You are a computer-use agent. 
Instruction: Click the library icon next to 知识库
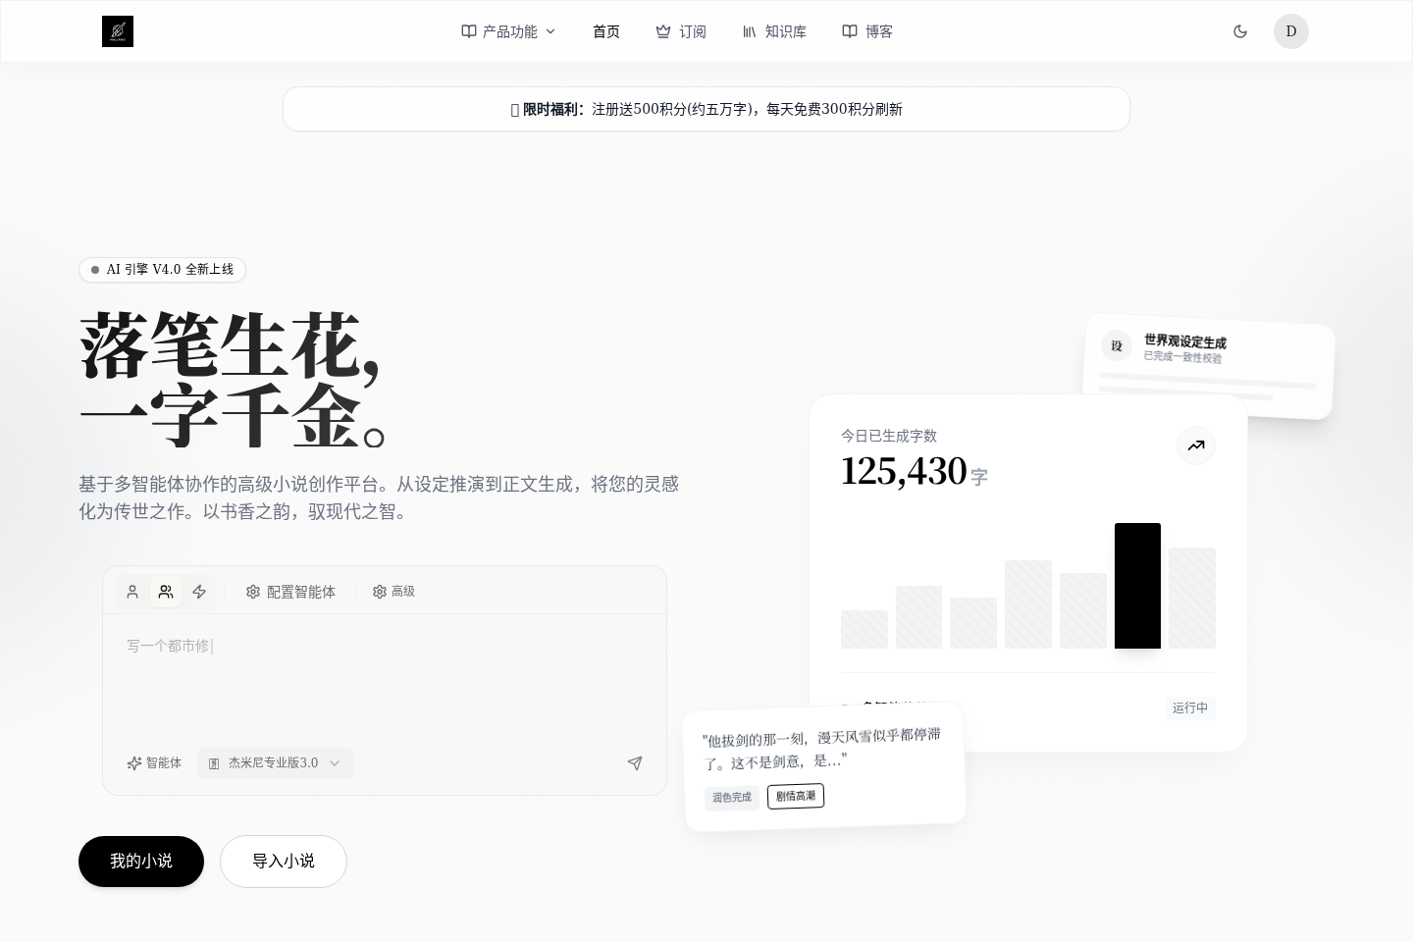pyautogui.click(x=751, y=31)
